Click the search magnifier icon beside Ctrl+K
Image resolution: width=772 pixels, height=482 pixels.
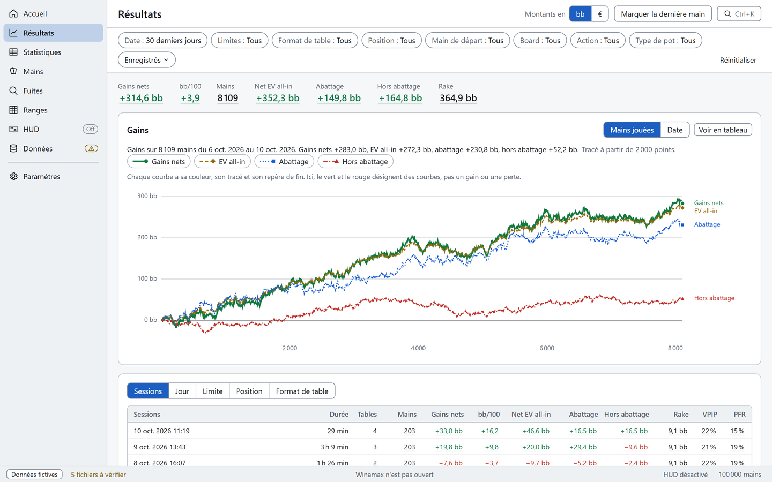[x=728, y=14]
